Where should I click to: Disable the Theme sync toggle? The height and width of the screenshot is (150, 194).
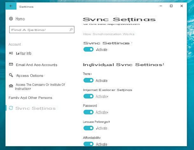coord(88,80)
